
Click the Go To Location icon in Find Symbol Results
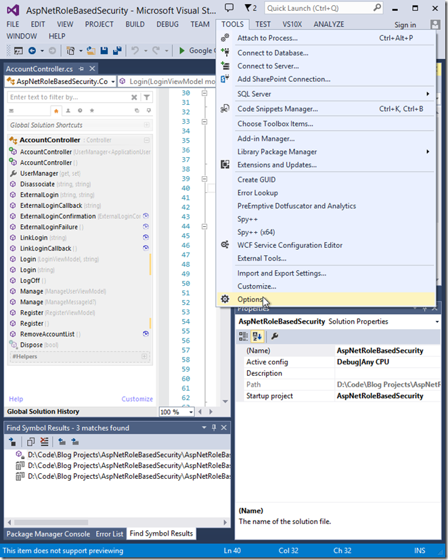(12, 442)
